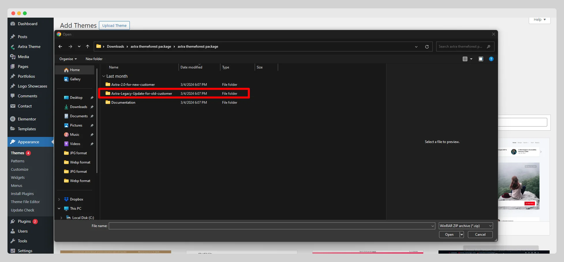
Task: Open view options dropdown arrow
Action: click(x=471, y=59)
